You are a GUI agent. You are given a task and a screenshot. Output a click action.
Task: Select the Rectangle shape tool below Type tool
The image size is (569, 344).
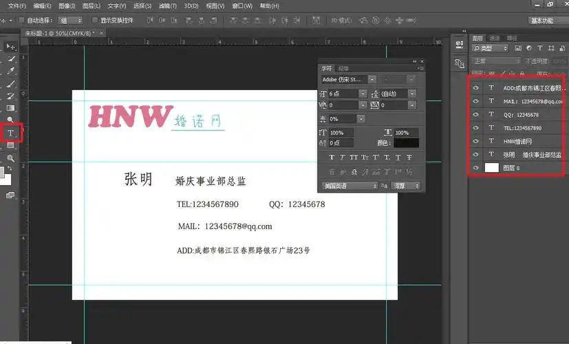pos(11,145)
